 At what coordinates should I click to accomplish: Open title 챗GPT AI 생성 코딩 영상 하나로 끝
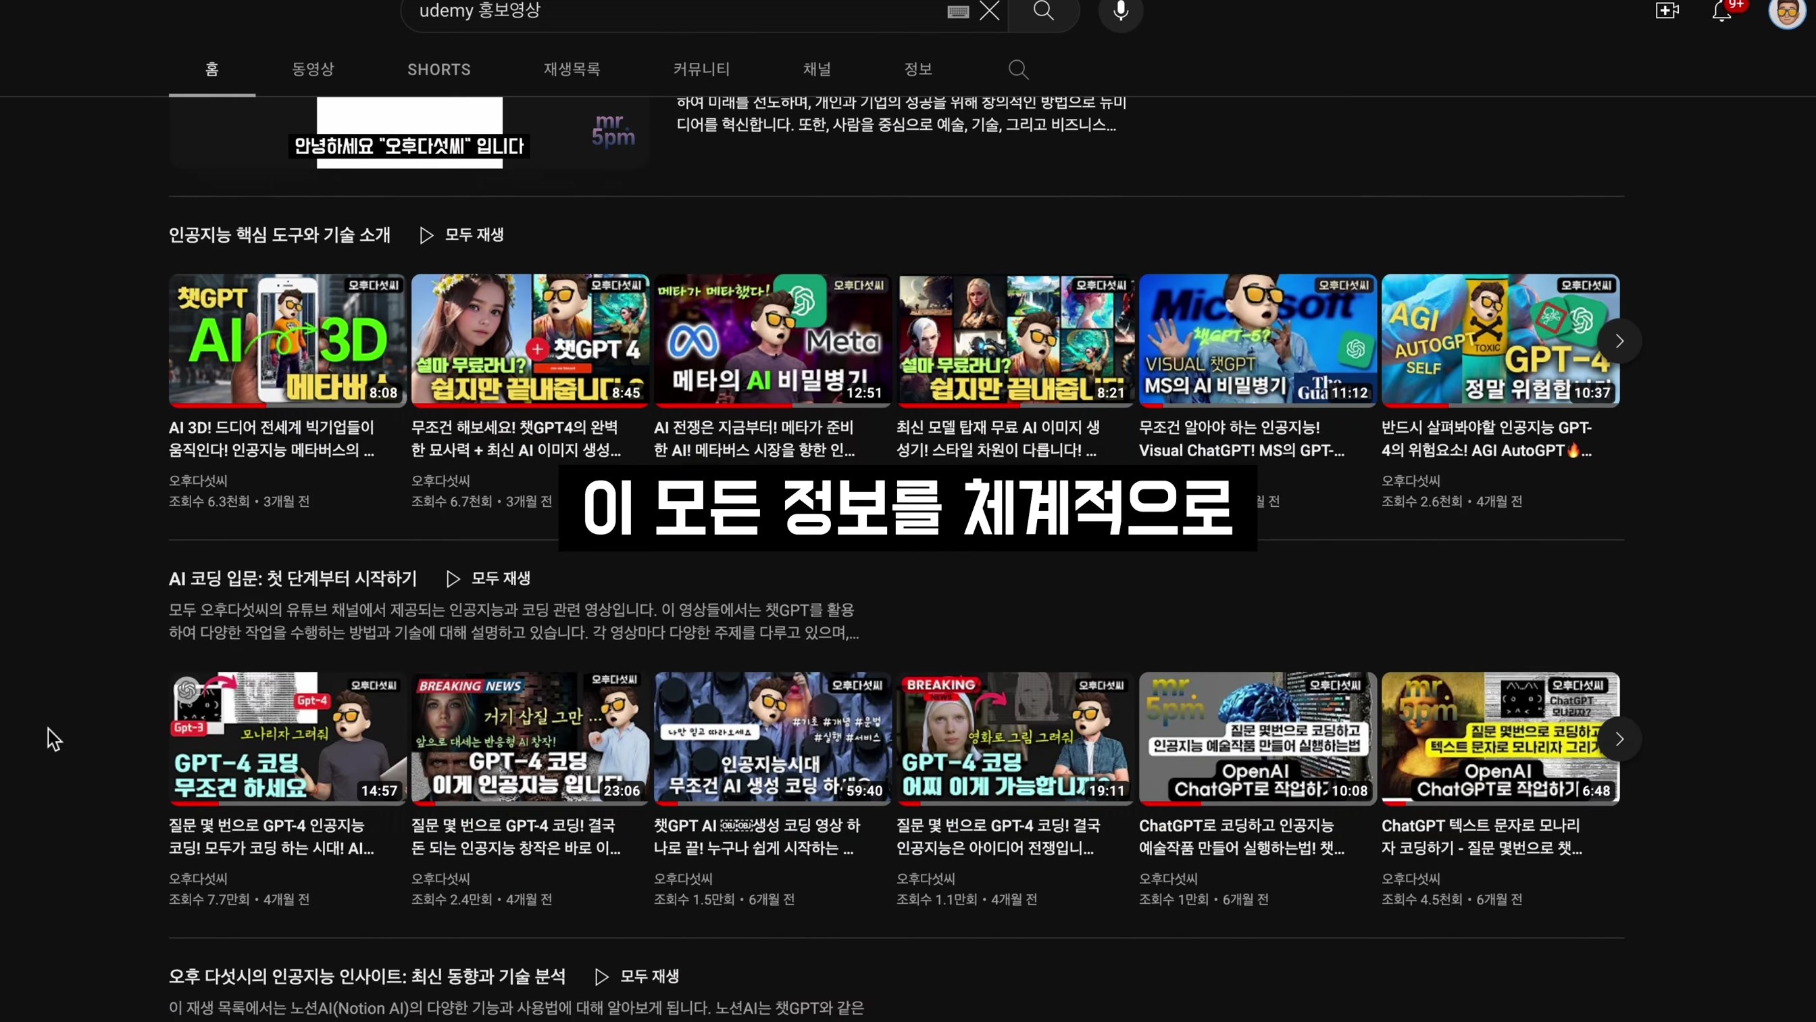point(757,837)
